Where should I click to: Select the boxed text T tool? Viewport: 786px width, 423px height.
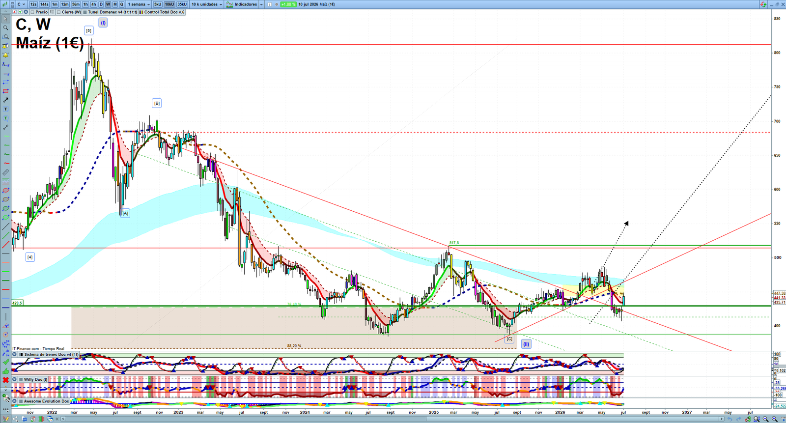coord(5,109)
